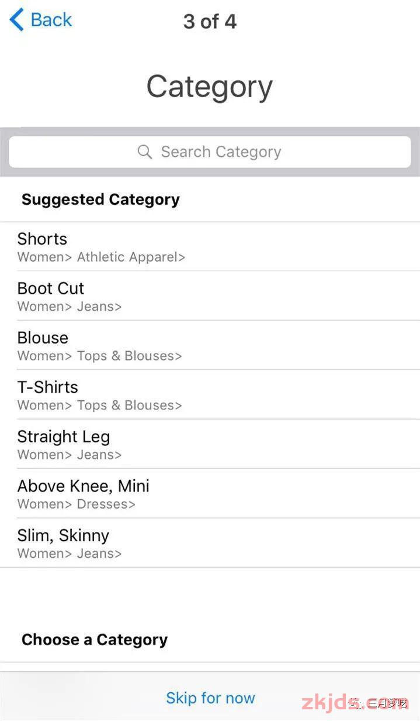420x721 pixels.
Task: Click the magnifying glass search icon
Action: [145, 152]
